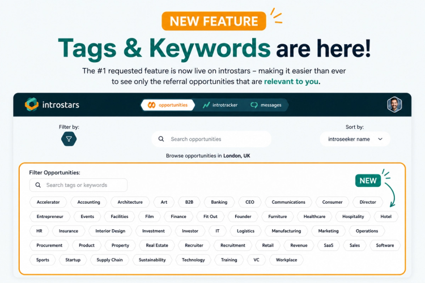
Task: Filter by the Events tag
Action: [87, 216]
